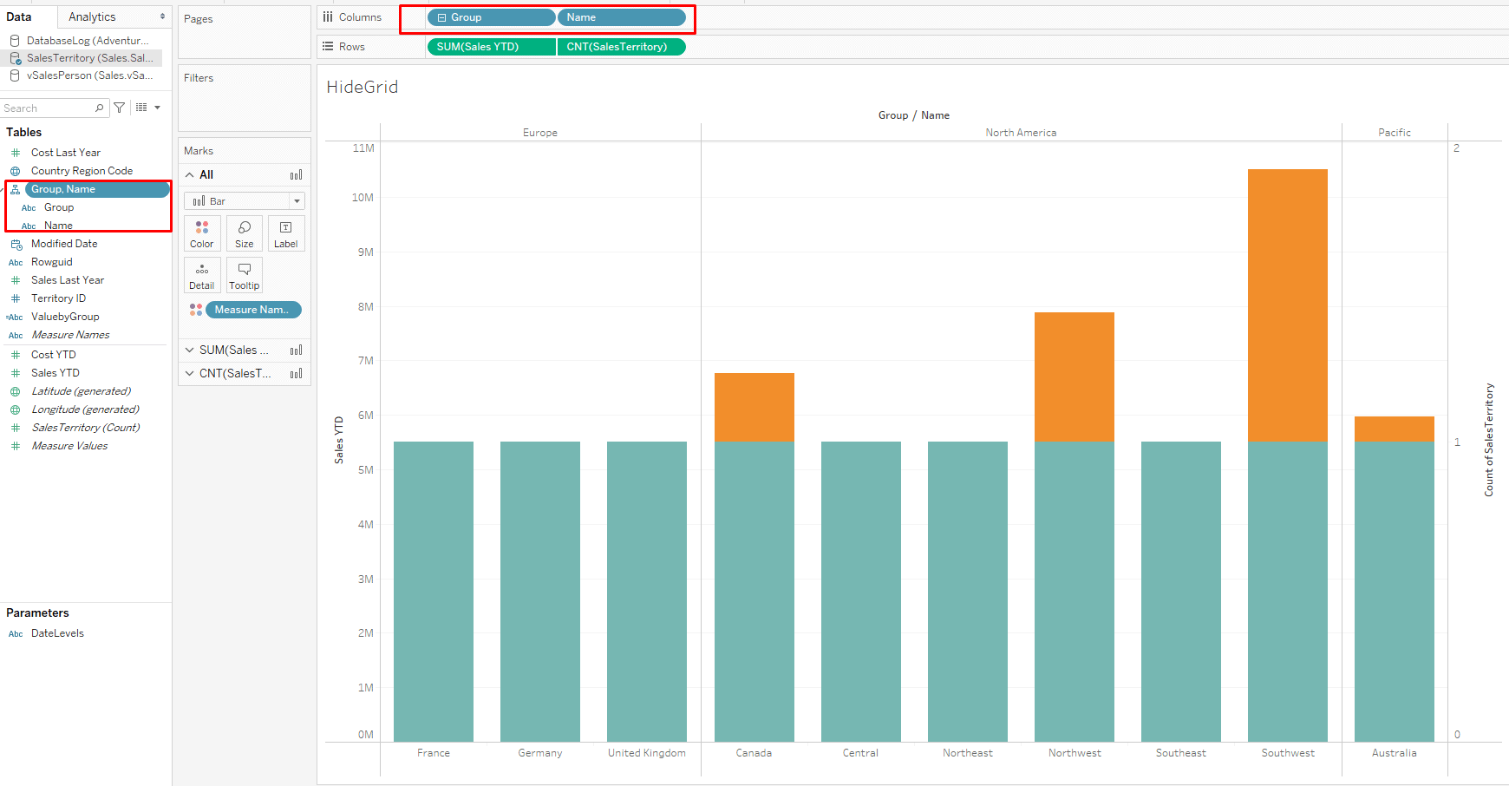Click the Search field in the Data pane
Viewport: 1509px width, 786px height.
coord(52,107)
